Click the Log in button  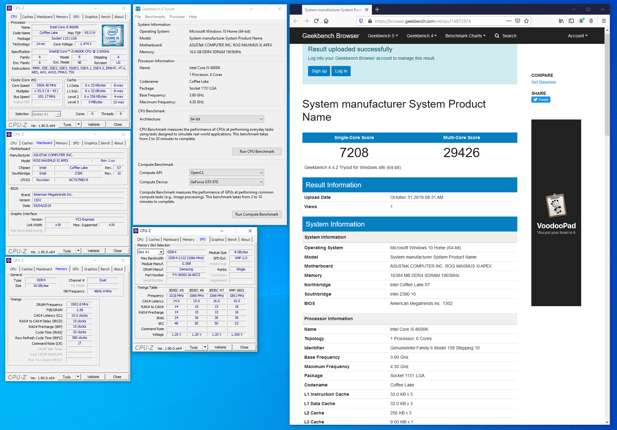[x=341, y=71]
